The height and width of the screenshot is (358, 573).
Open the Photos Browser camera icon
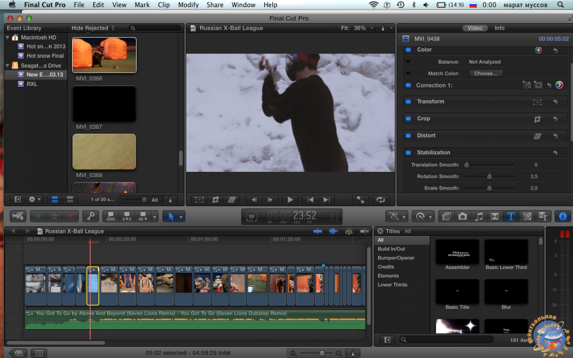(462, 216)
